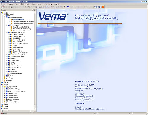Click the blue question mark help icon
148x115 pixels.
pos(68,7)
